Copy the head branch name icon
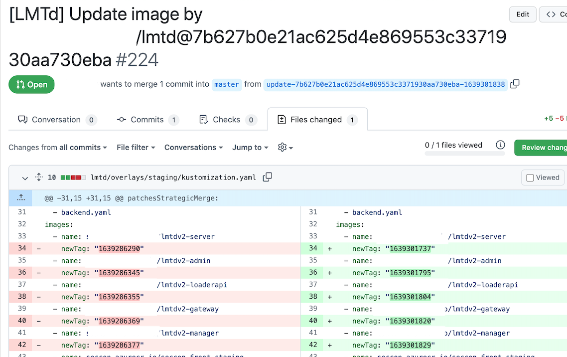Viewport: 567px width, 357px height. [515, 84]
